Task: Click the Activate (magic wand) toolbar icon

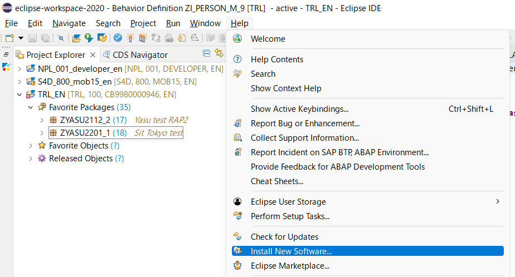Action: click(x=130, y=38)
